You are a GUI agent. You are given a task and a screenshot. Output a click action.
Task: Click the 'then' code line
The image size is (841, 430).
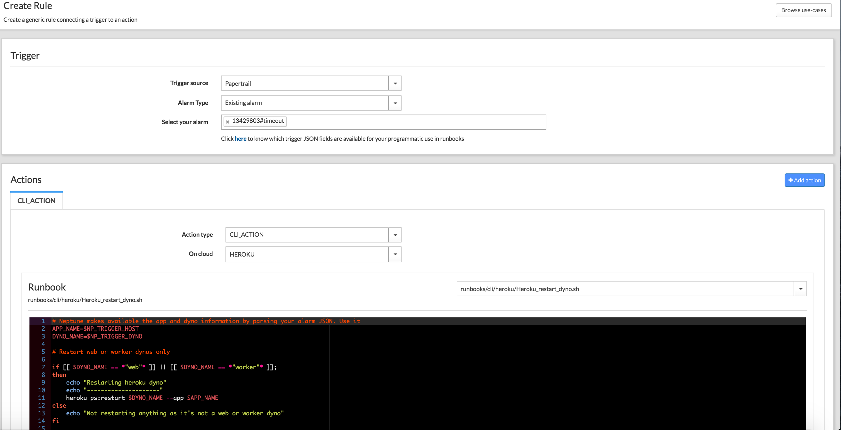59,375
